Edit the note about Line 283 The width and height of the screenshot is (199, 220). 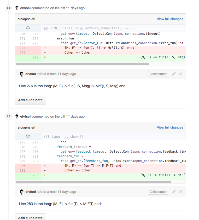coord(174,192)
